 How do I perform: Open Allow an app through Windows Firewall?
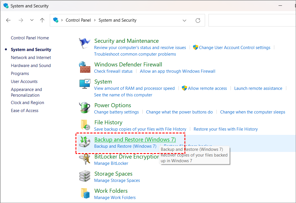(x=177, y=71)
